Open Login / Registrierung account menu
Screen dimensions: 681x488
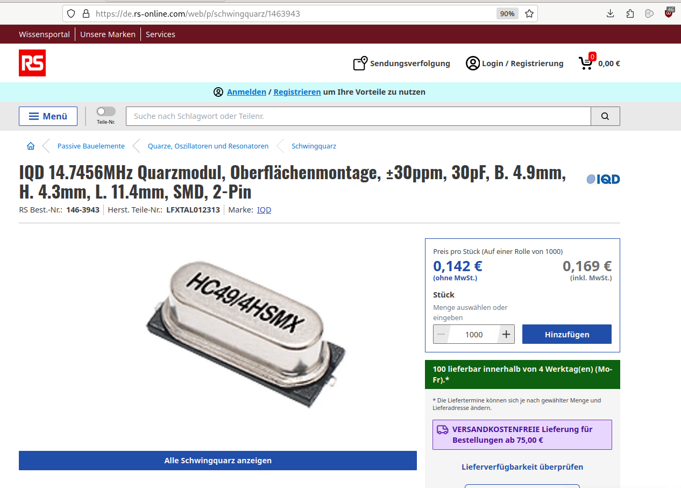(515, 63)
